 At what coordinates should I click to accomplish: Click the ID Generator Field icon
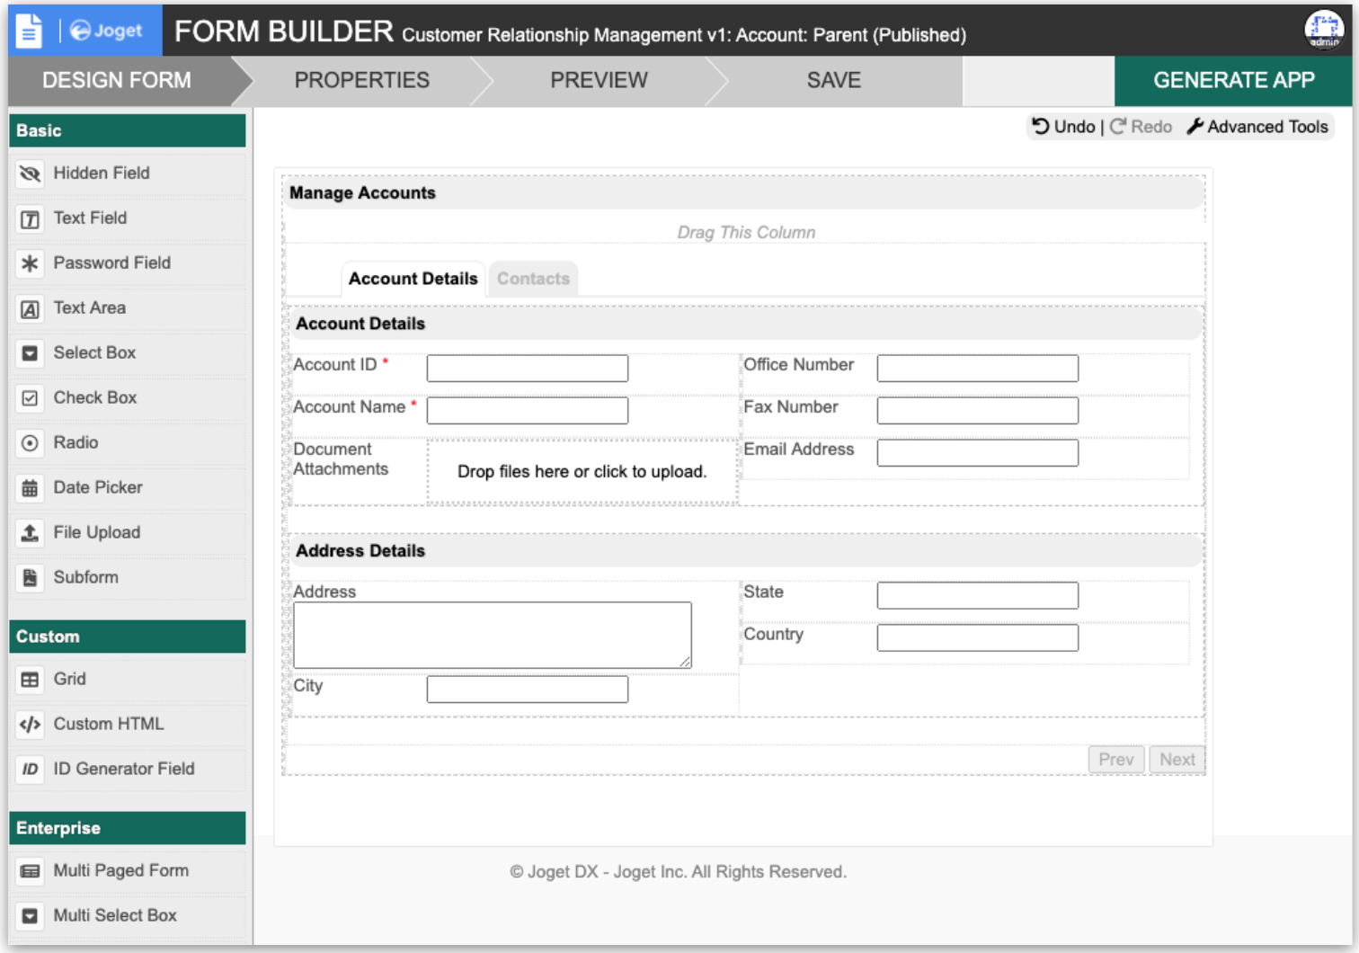pyautogui.click(x=30, y=770)
